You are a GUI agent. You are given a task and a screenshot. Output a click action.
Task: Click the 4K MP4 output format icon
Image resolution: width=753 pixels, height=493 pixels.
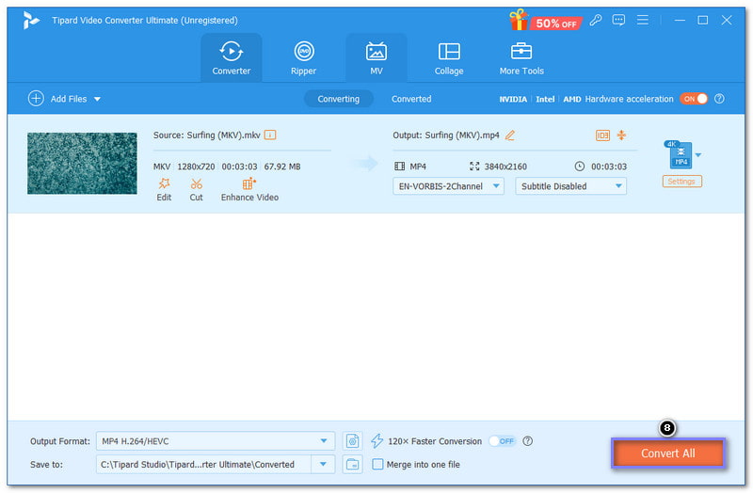click(x=679, y=154)
